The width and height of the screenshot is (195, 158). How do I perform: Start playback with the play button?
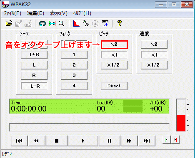[x=83, y=141]
